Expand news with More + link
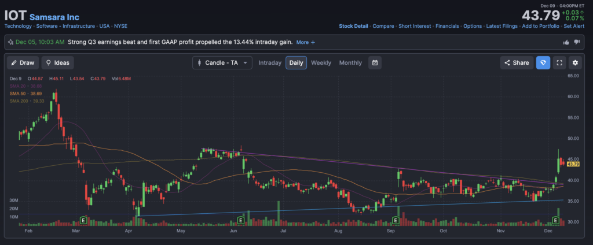 tap(305, 42)
